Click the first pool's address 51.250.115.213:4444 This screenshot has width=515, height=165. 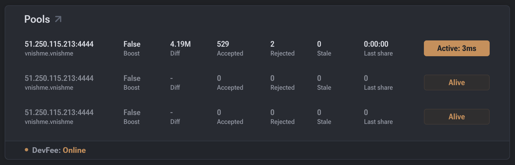[59, 44]
